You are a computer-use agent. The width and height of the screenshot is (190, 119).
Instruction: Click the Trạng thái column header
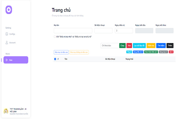point(129,59)
